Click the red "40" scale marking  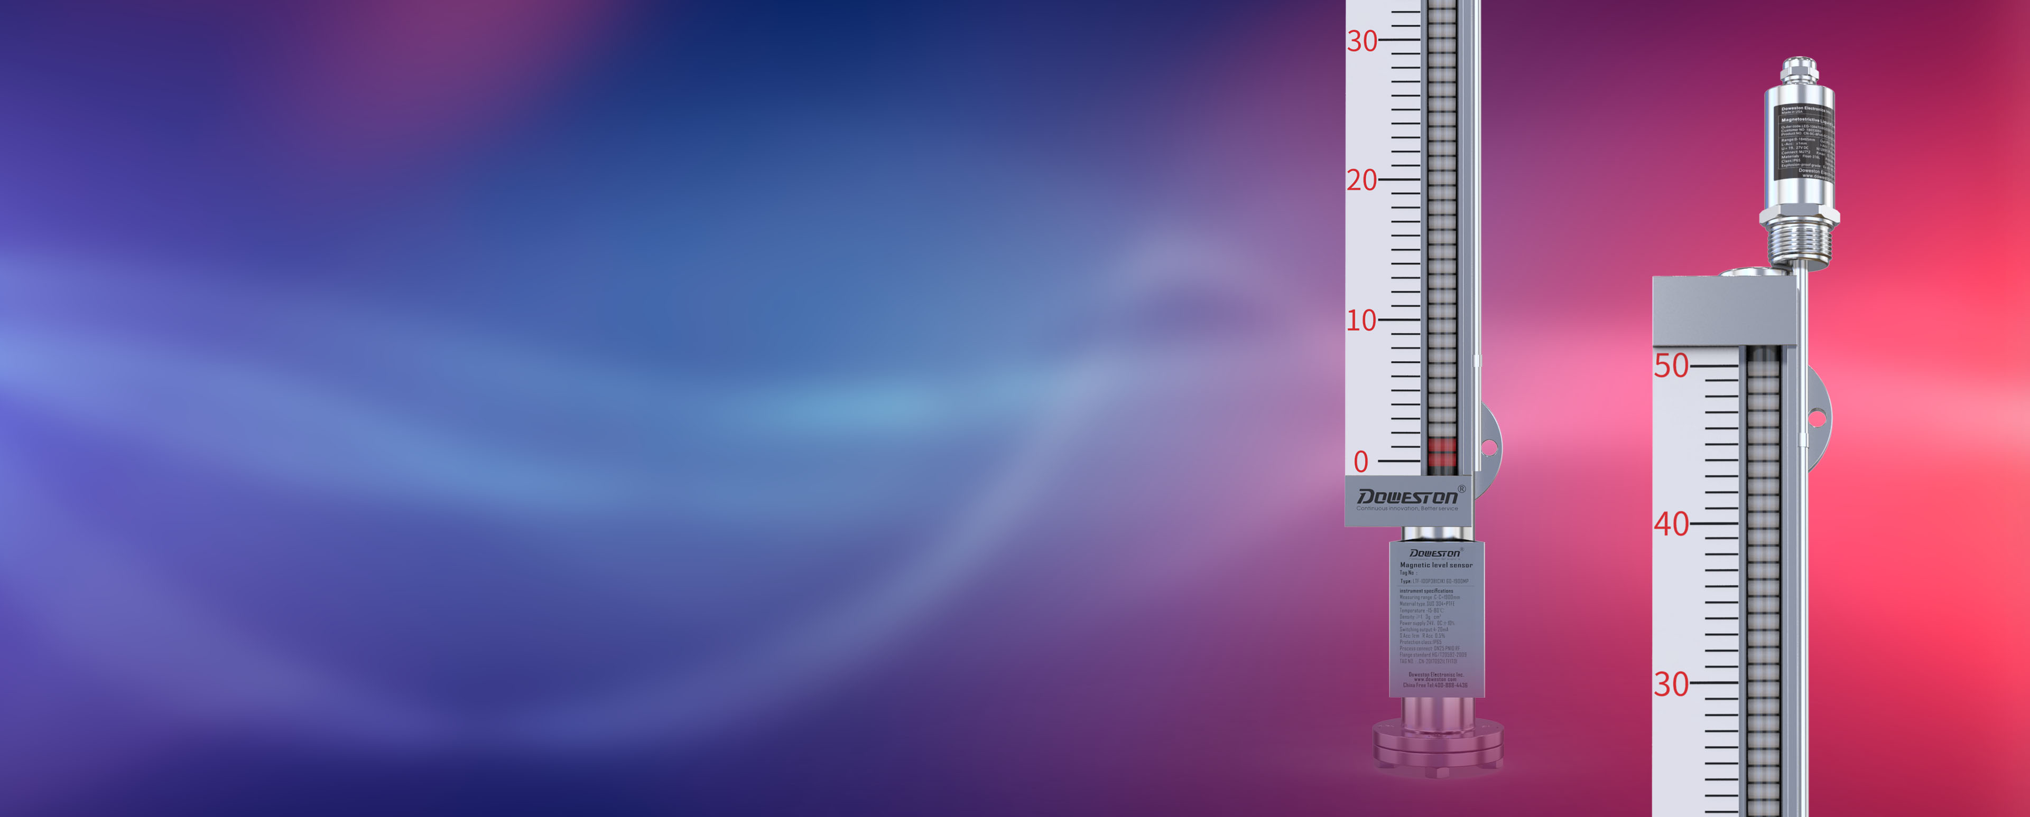click(x=1671, y=524)
